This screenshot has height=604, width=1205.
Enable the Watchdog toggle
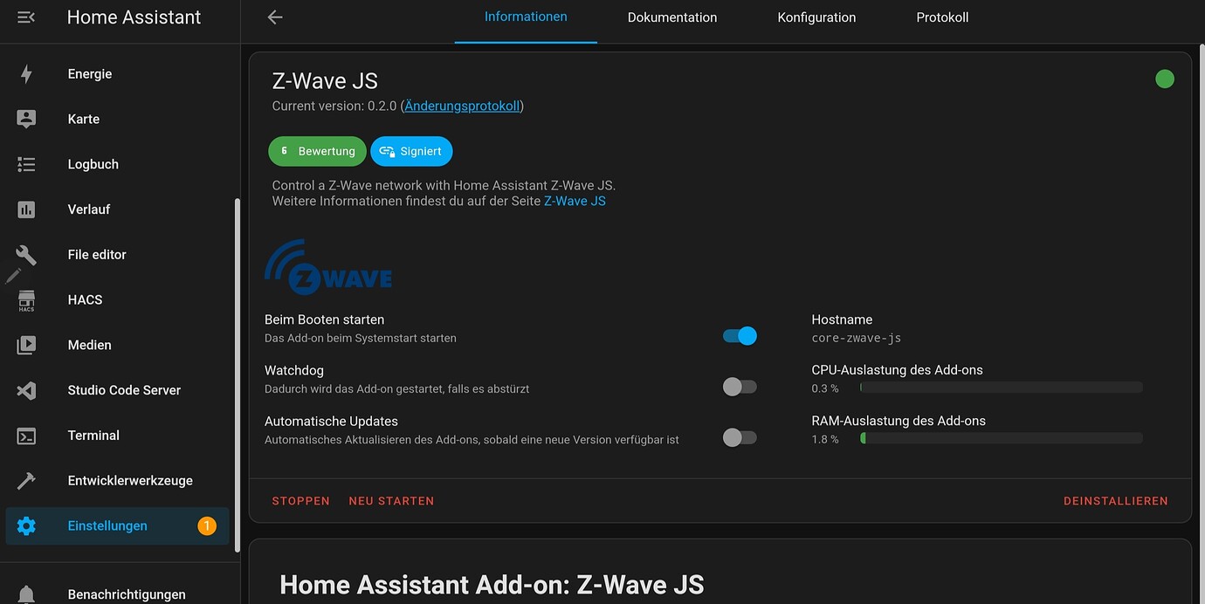coord(740,387)
